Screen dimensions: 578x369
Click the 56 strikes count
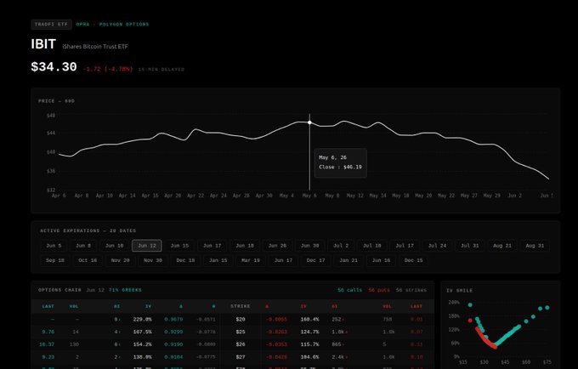pos(411,290)
